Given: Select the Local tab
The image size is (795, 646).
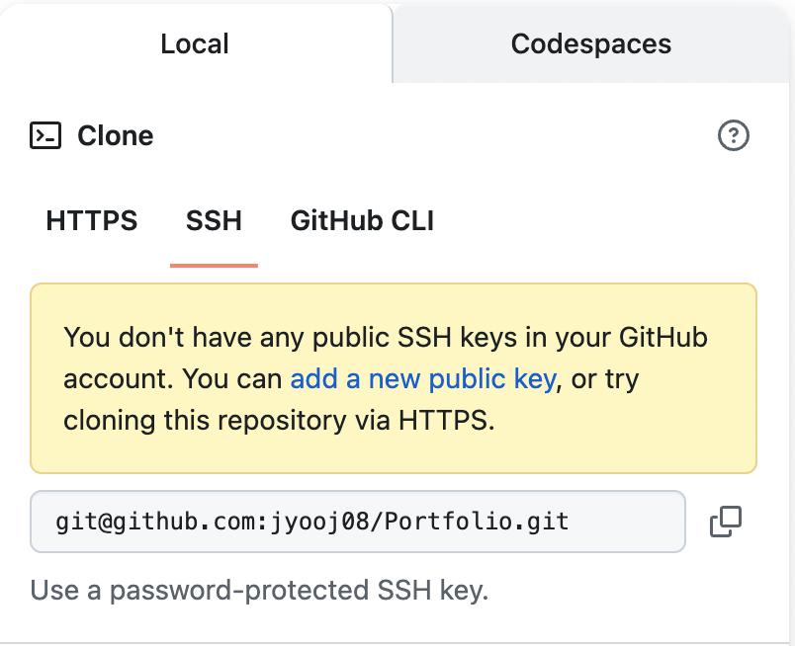Looking at the screenshot, I should point(195,43).
